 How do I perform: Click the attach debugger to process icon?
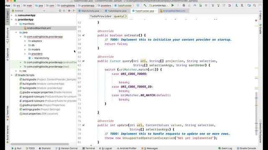coord(200,5)
